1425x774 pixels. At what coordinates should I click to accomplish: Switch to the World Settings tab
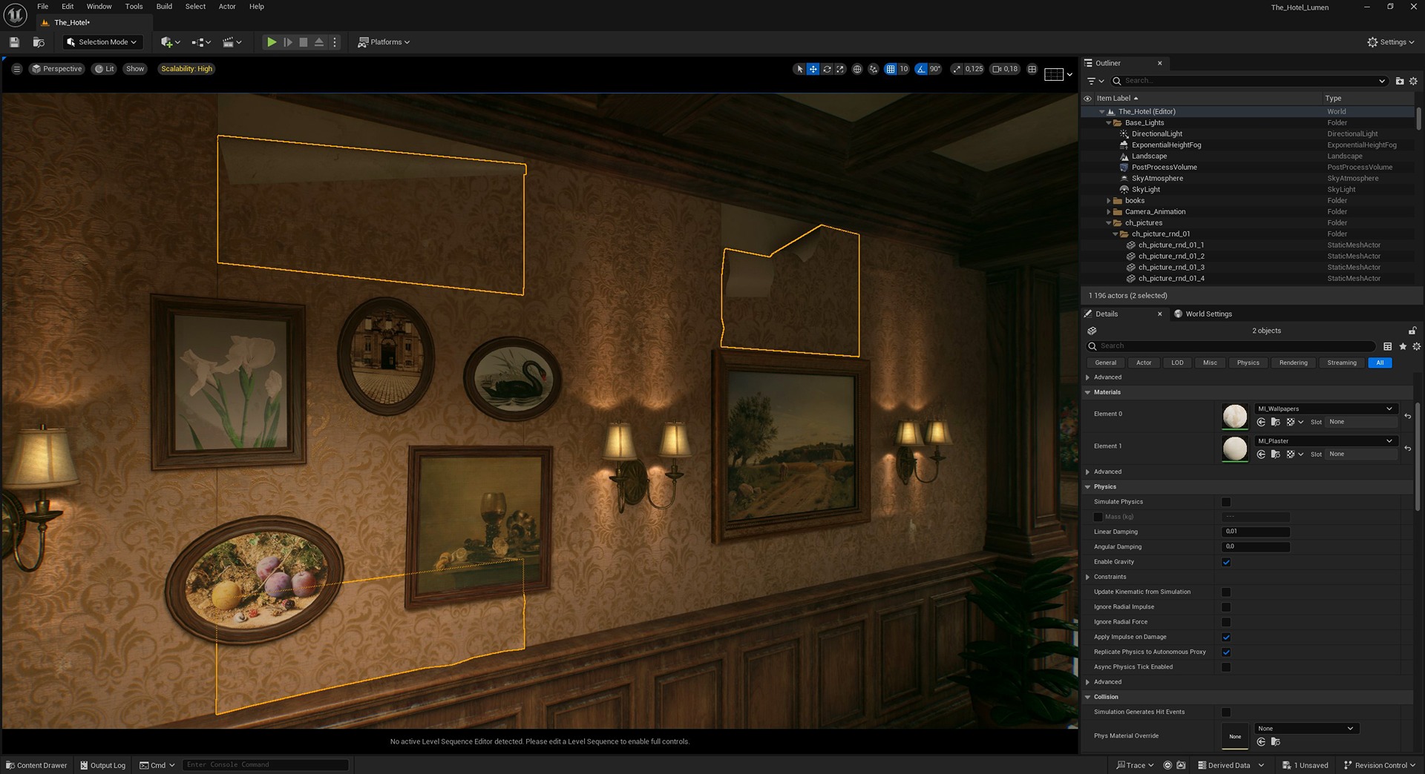click(1202, 314)
